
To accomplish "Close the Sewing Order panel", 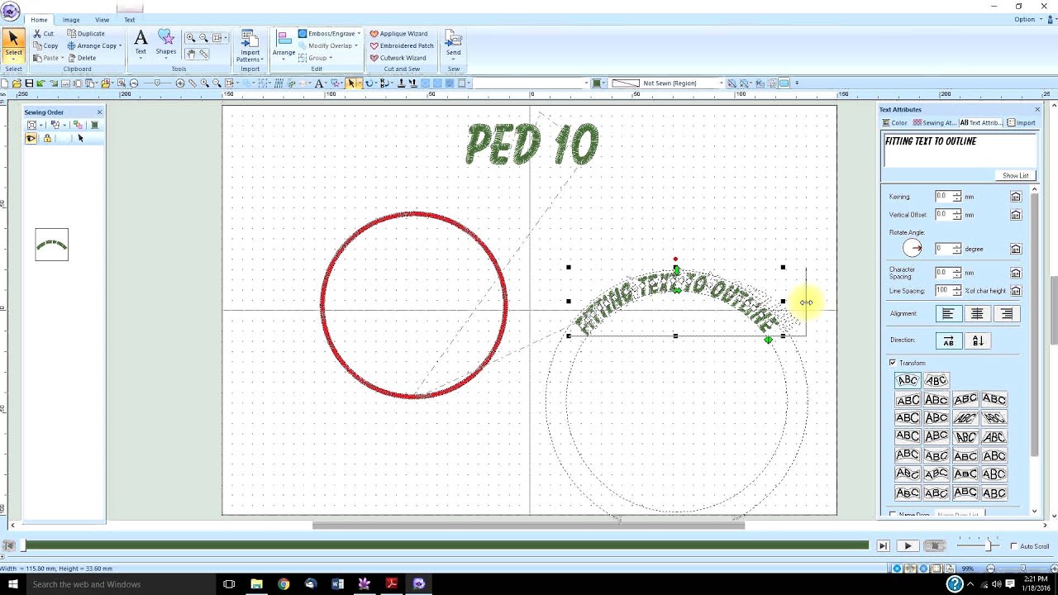I will coord(100,112).
